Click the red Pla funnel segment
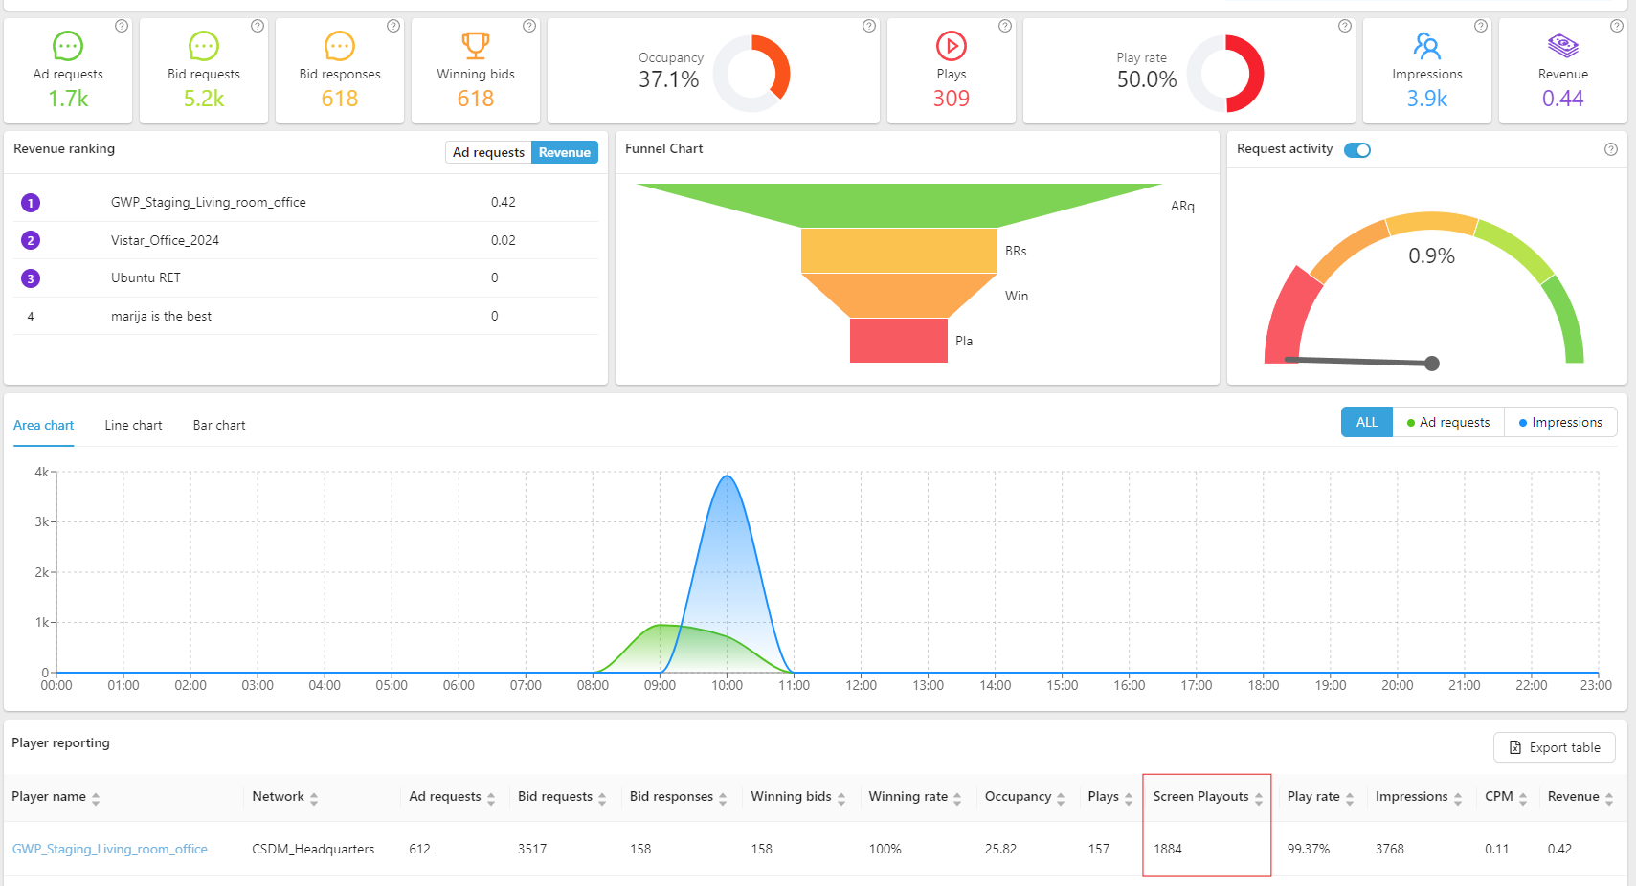The image size is (1636, 886). 898,341
